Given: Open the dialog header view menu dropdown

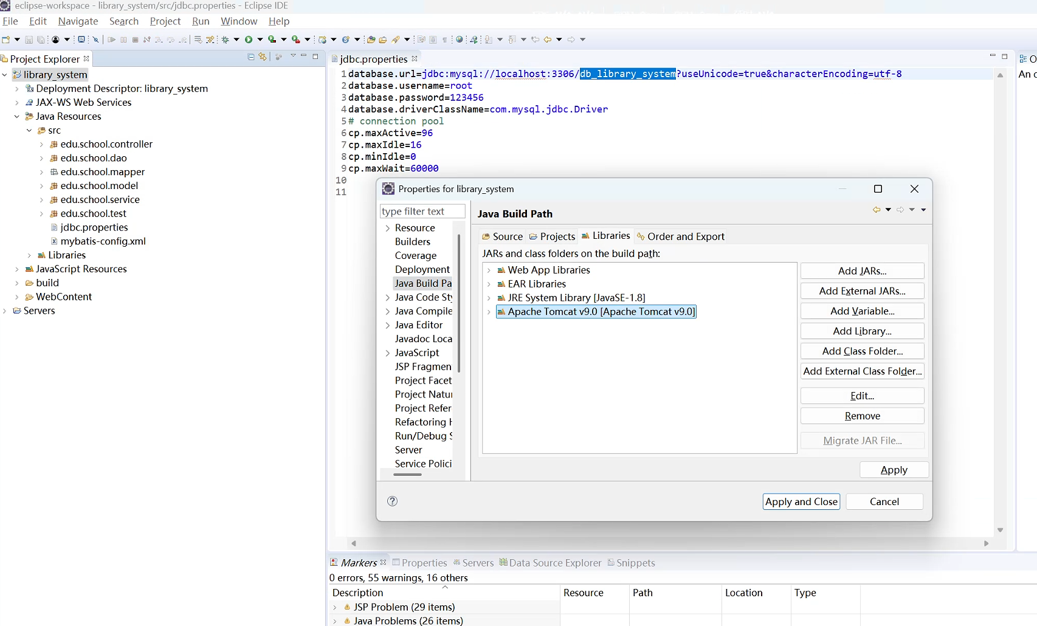Looking at the screenshot, I should (x=923, y=210).
